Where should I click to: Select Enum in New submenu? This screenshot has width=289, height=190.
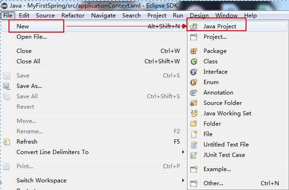(x=238, y=82)
